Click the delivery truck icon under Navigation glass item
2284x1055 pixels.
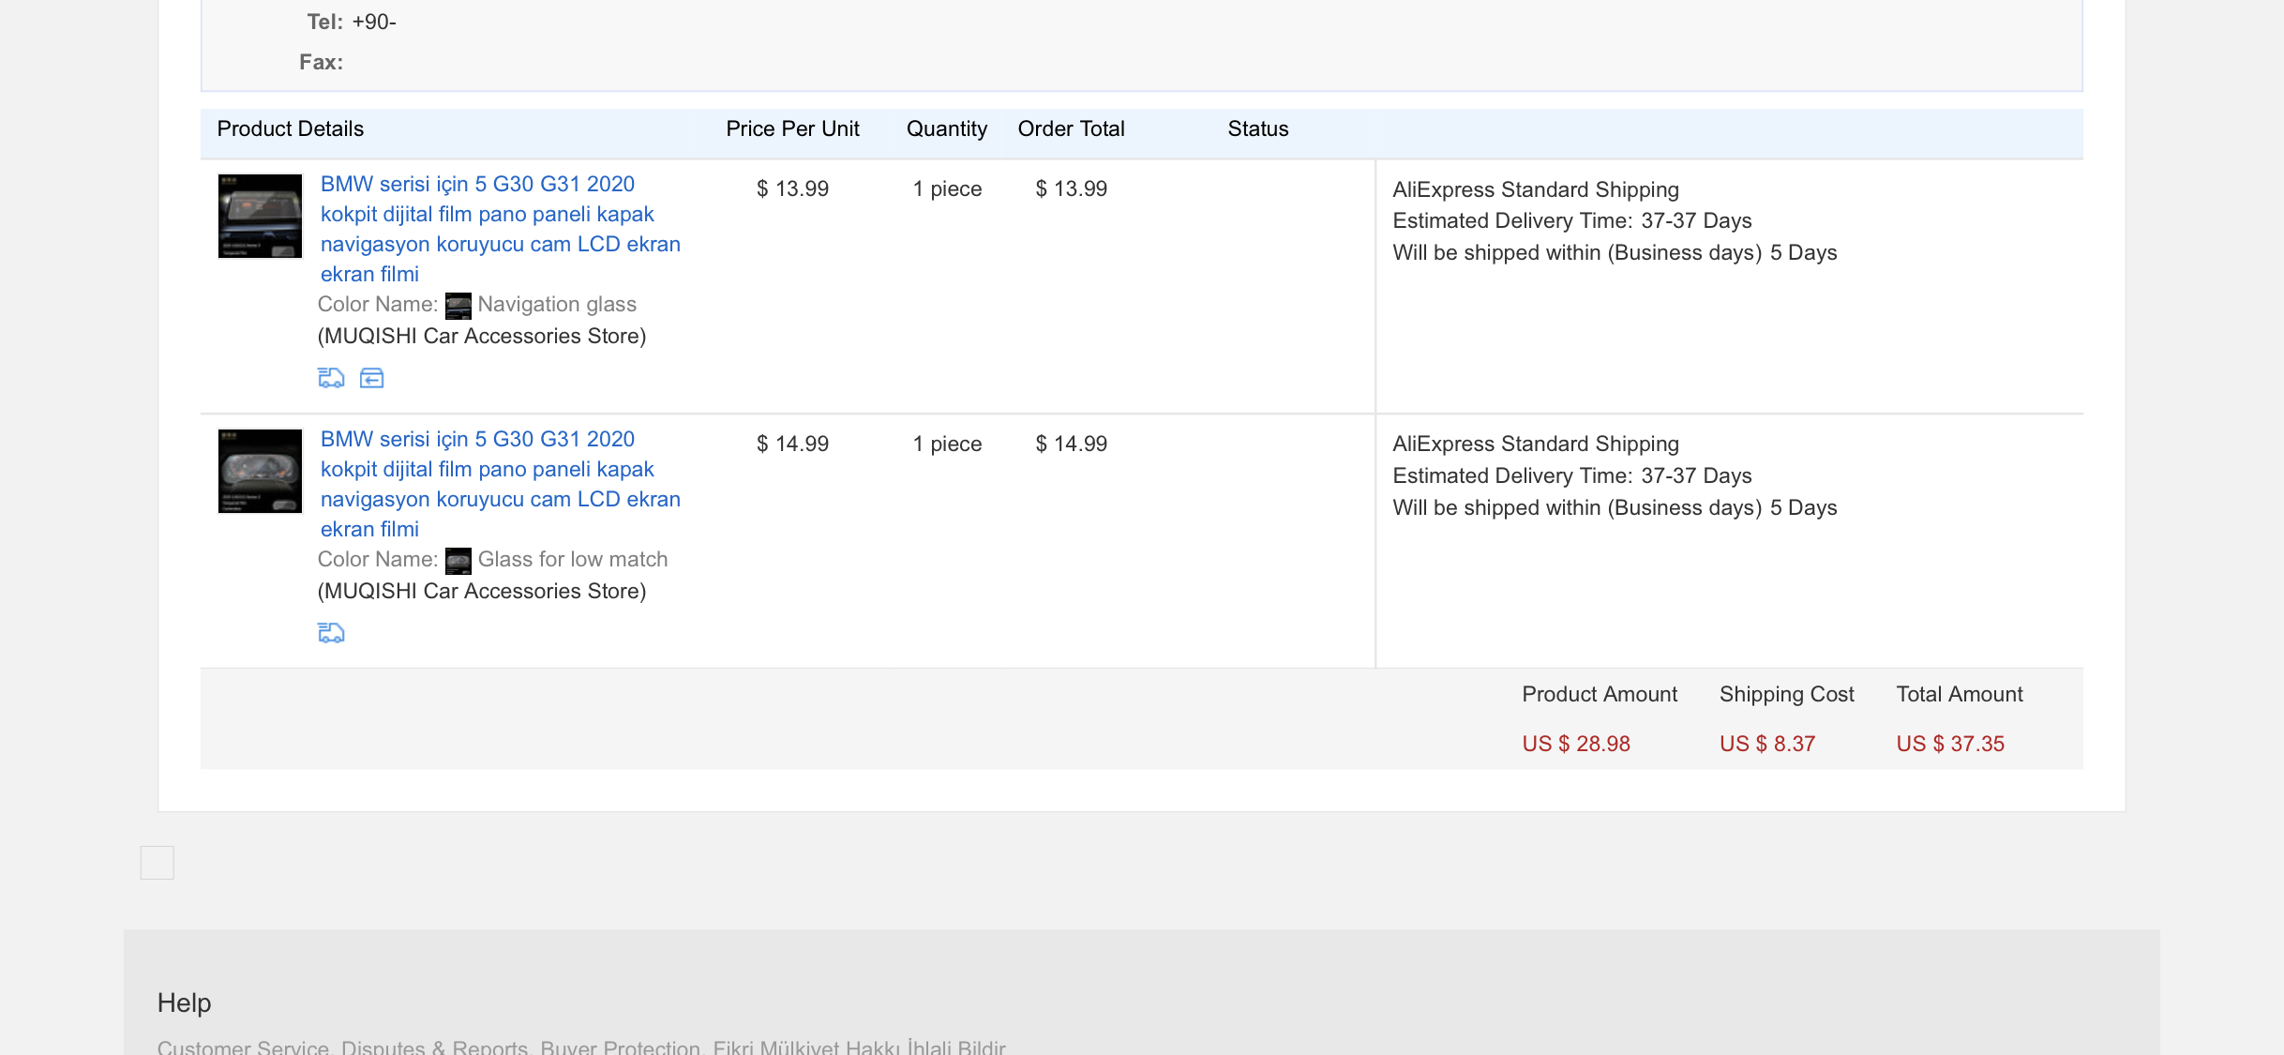[331, 378]
